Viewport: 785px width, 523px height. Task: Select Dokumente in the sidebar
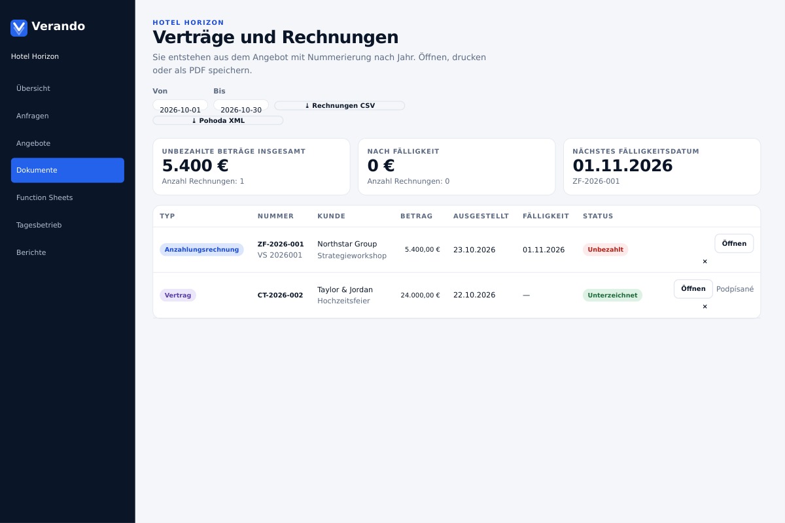point(67,170)
